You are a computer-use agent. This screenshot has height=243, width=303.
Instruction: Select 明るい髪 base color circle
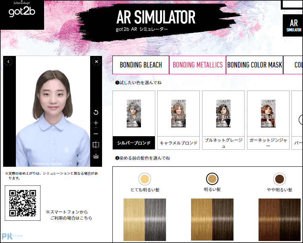pyautogui.click(x=212, y=179)
